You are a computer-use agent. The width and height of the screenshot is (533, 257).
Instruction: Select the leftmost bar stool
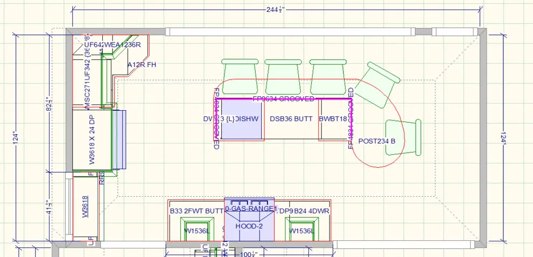tap(240, 76)
